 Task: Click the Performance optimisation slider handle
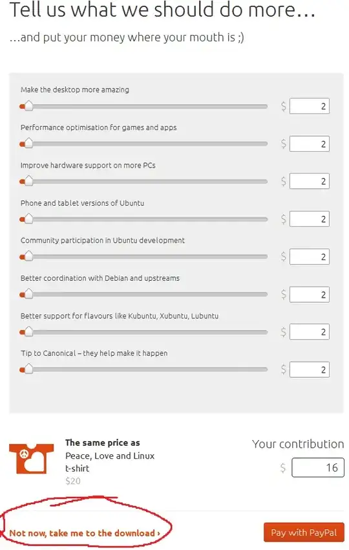28,143
